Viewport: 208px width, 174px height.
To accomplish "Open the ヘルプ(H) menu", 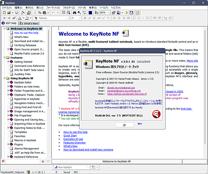I will coord(116,8).
